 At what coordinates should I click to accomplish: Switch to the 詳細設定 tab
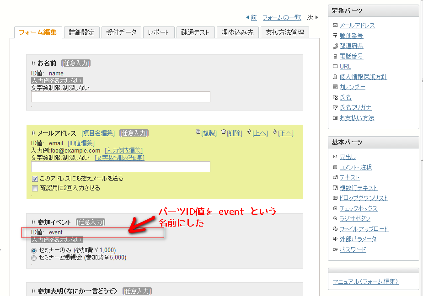tap(81, 32)
